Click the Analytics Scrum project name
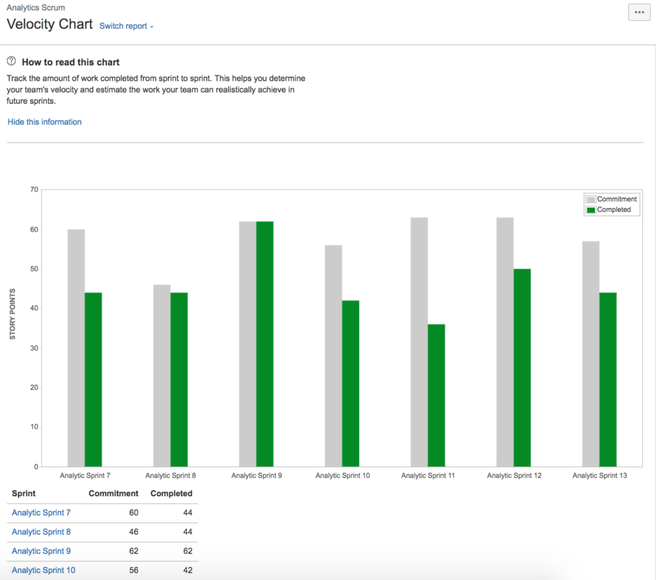Viewport: 656px width, 580px height. [x=35, y=8]
